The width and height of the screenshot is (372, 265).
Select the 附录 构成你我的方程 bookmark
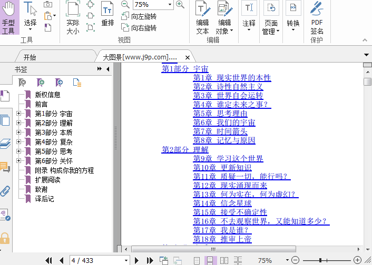point(64,170)
